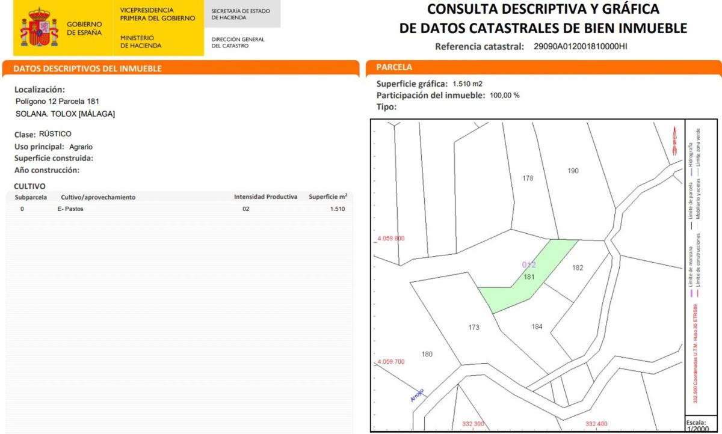Click parcel 178 on the map
722x434 pixels.
coord(528,179)
